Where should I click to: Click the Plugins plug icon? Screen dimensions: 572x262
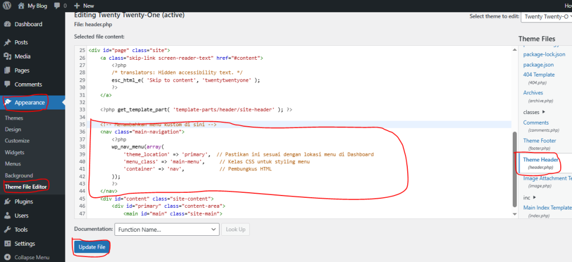[x=7, y=202]
